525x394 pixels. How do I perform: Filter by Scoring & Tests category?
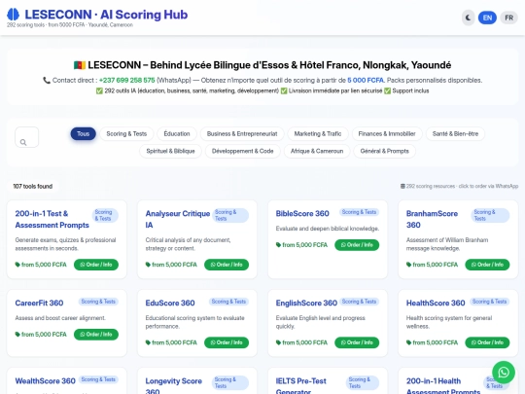pyautogui.click(x=126, y=133)
